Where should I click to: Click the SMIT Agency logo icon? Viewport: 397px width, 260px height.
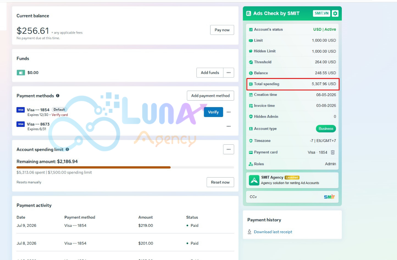254,180
